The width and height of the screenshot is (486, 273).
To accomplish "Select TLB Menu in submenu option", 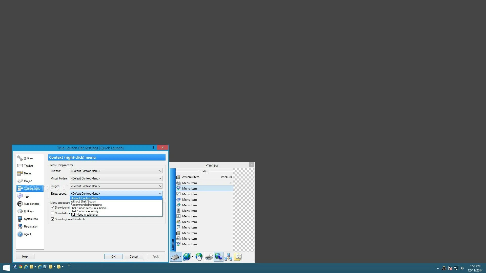I will click(84, 215).
